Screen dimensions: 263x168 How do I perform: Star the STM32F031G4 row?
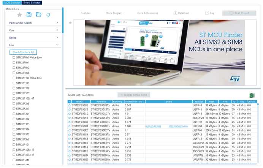point(70,155)
